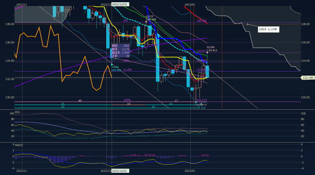
Task: Click the 130.00 right axis price label
Action: 306,97
